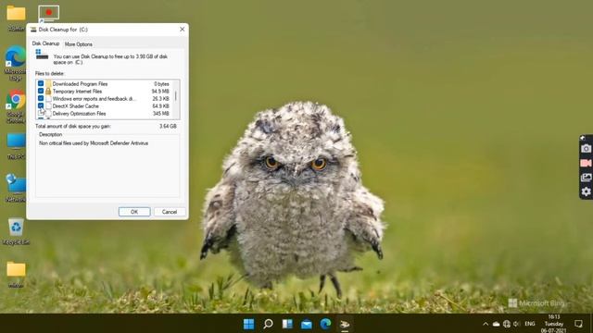The width and height of the screenshot is (593, 333).
Task: Open the Admin folder on desktop
Action: [16, 18]
